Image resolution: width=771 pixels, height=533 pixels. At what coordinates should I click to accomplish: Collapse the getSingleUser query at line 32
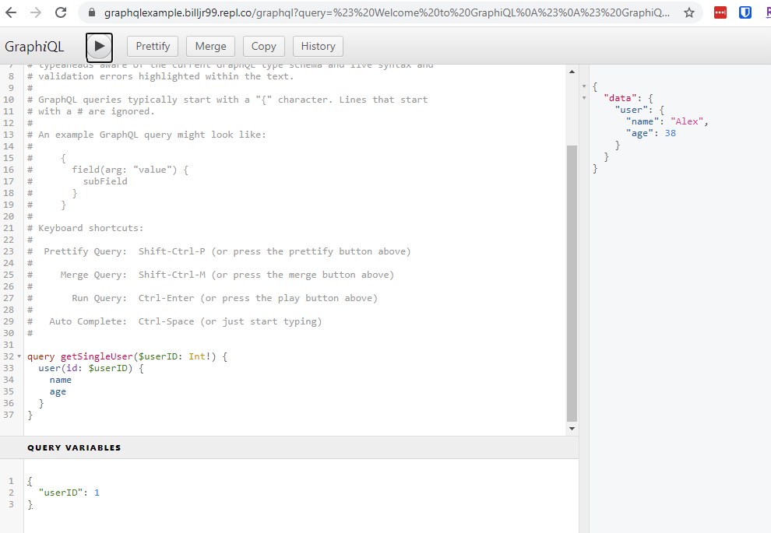coord(19,356)
